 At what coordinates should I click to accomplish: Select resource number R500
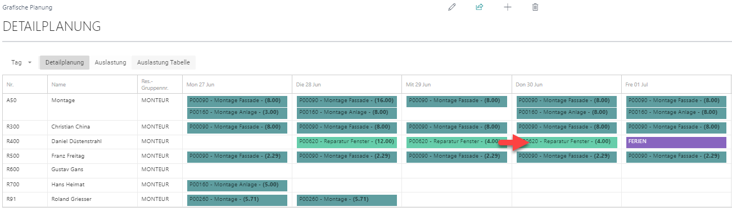coord(12,156)
